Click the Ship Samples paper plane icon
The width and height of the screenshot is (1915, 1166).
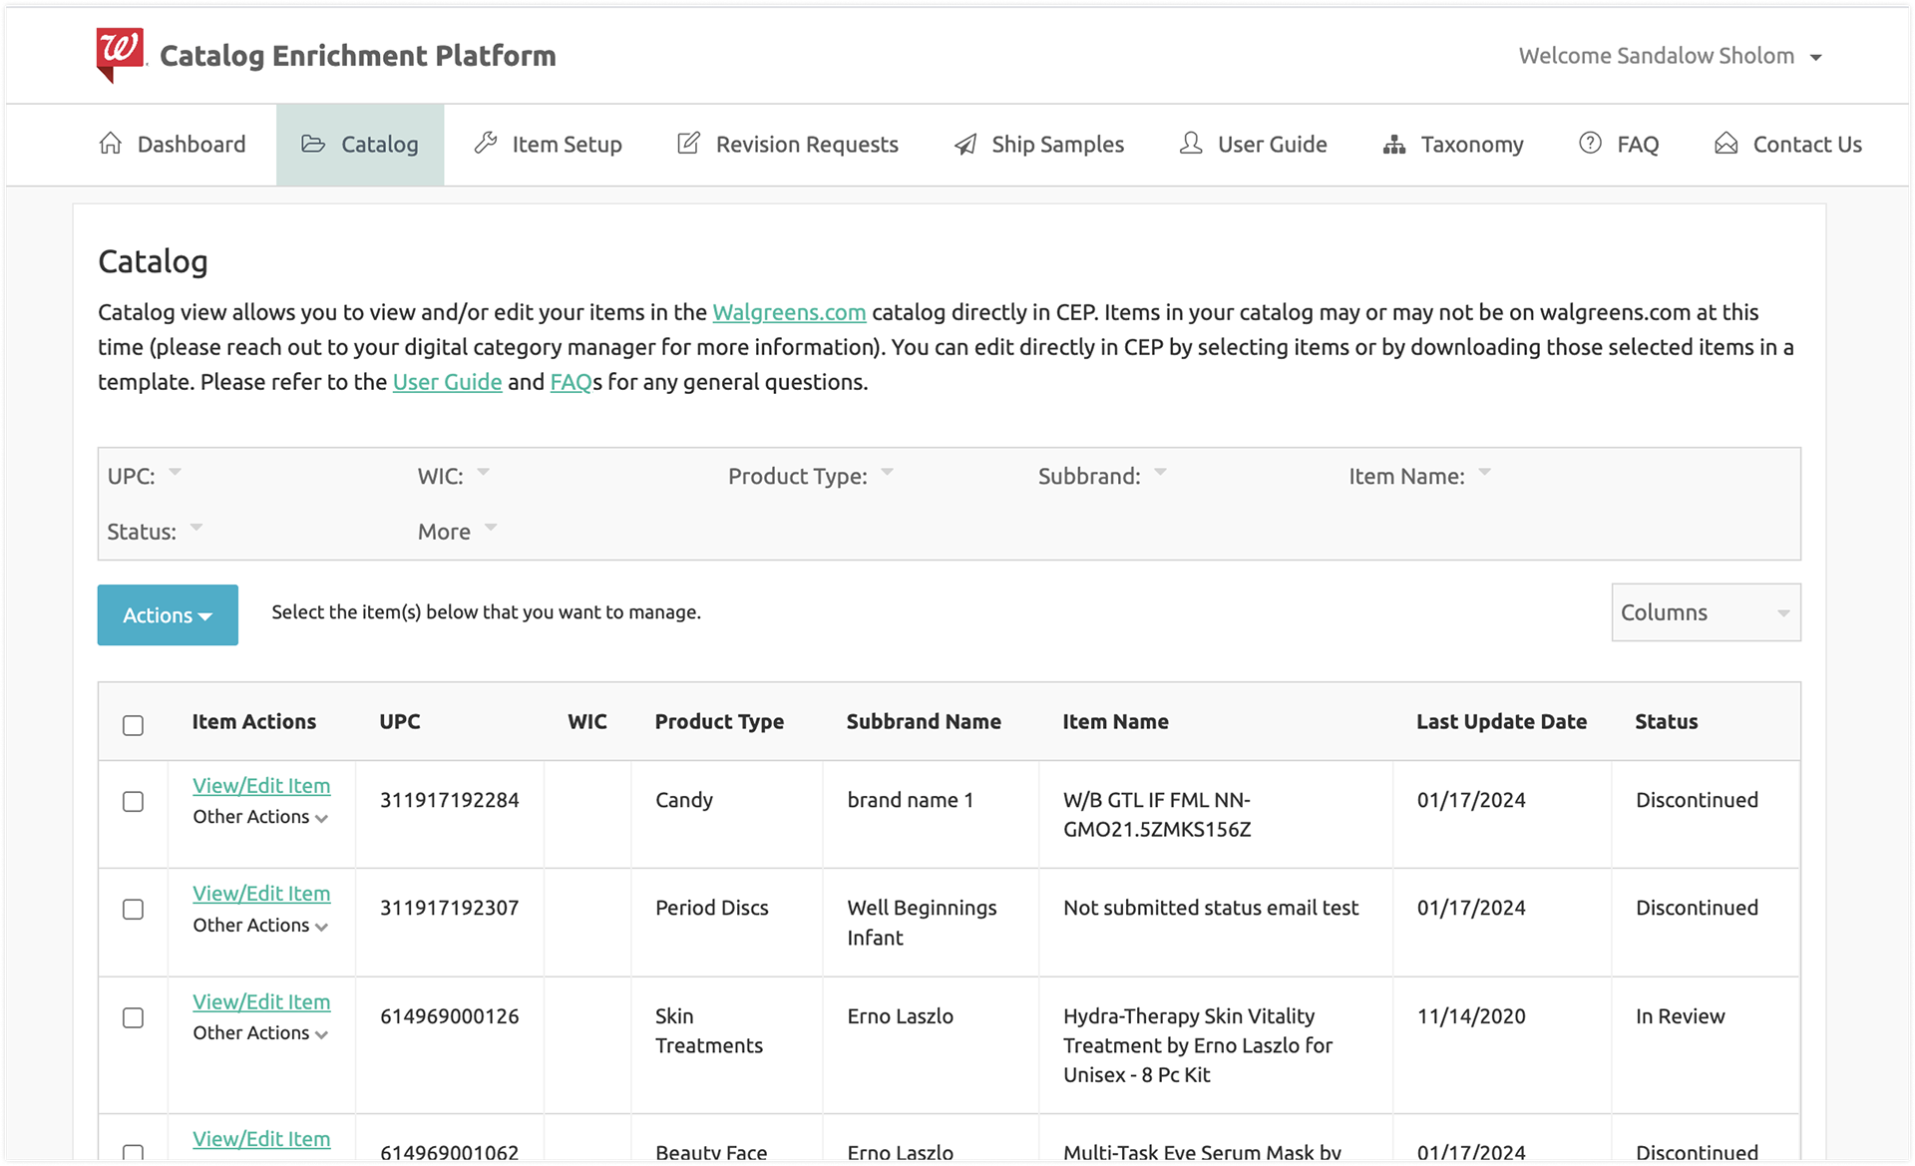tap(965, 145)
